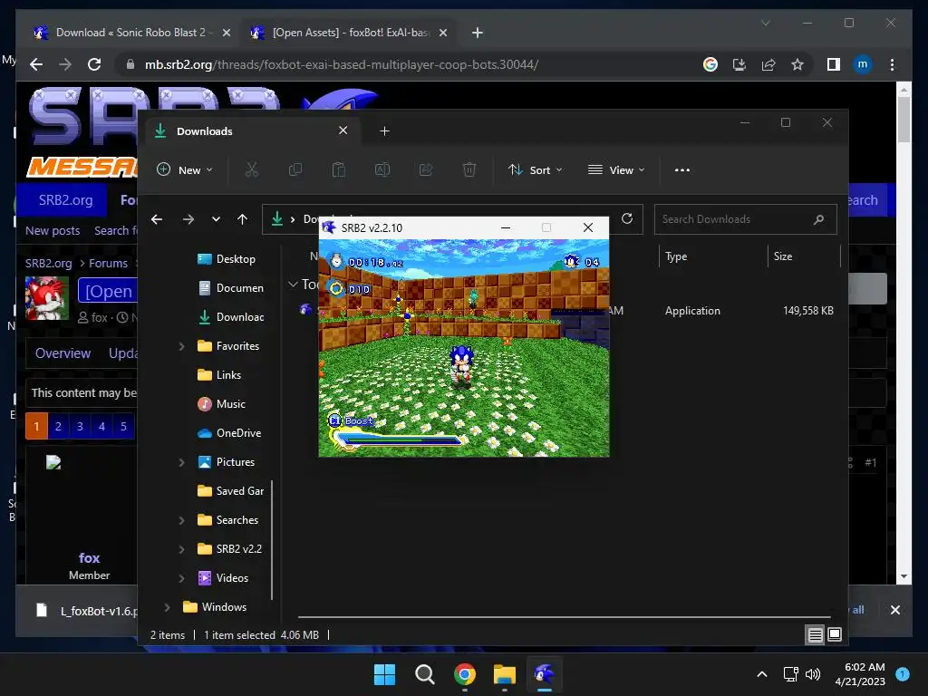Go back in Chrome browser
The image size is (928, 696).
(x=36, y=64)
